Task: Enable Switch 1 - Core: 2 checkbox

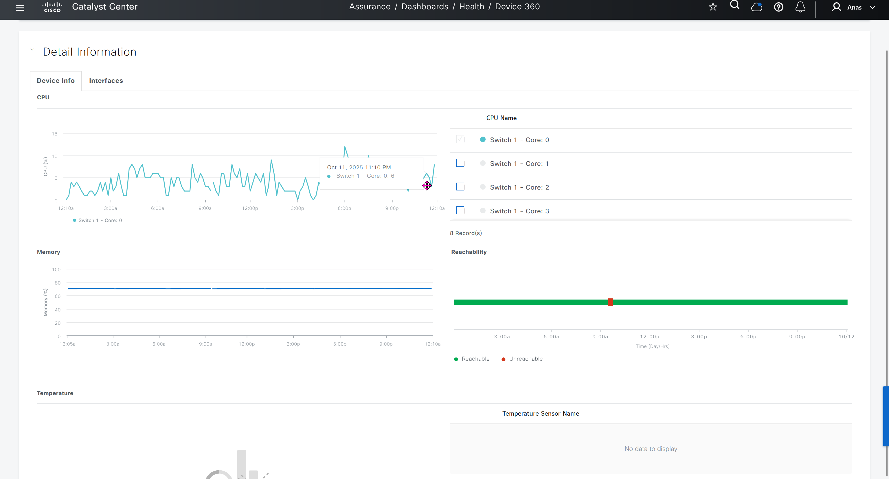Action: tap(460, 187)
